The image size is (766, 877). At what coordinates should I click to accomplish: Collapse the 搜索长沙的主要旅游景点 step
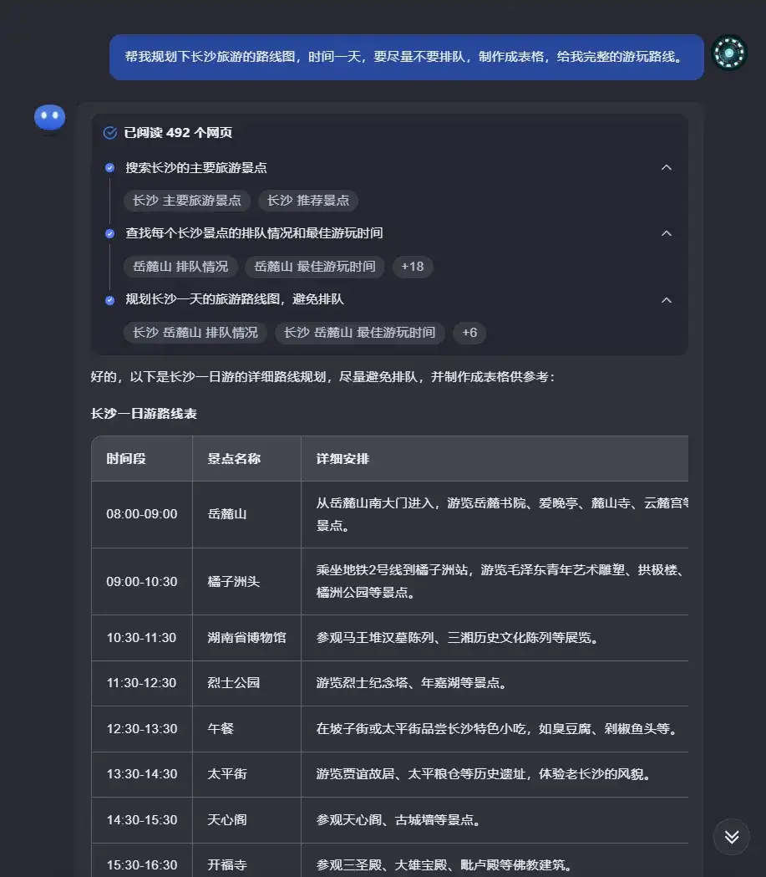point(667,167)
